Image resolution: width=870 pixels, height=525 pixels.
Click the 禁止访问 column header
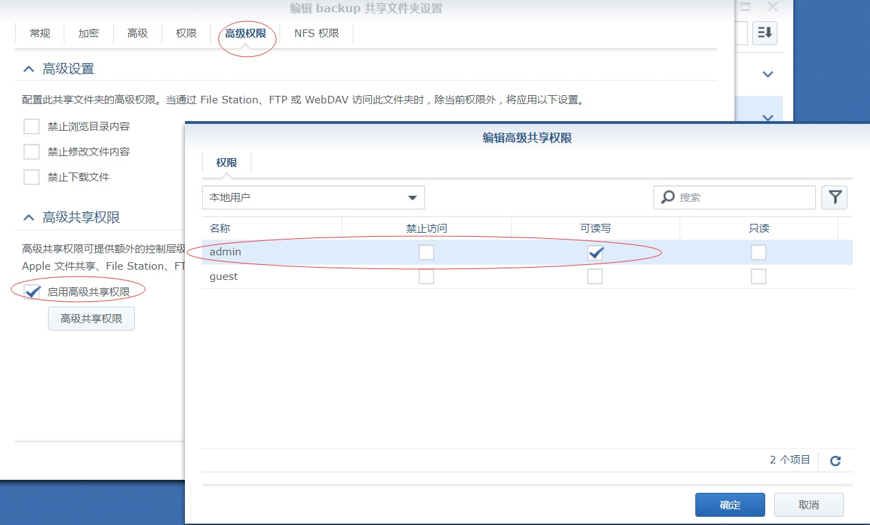click(427, 229)
